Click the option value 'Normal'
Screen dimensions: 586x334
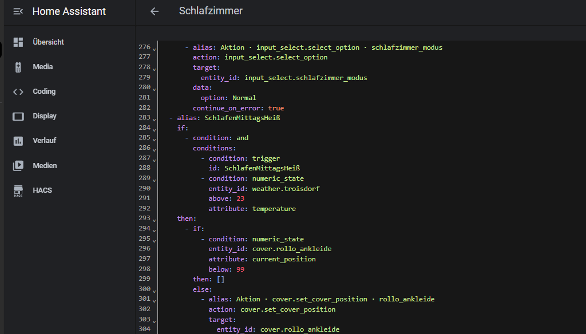(x=244, y=97)
